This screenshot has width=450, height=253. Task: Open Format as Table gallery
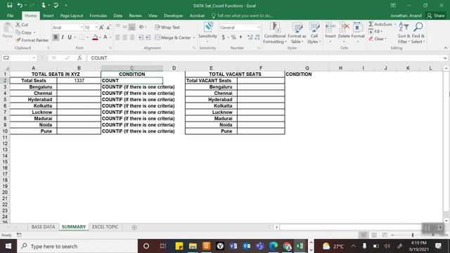pos(297,33)
